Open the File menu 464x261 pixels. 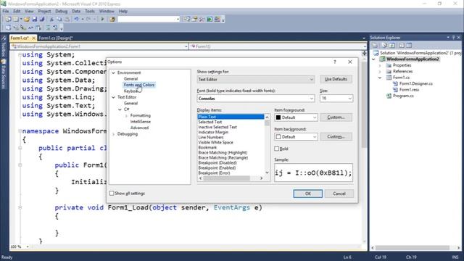pyautogui.click(x=6, y=12)
